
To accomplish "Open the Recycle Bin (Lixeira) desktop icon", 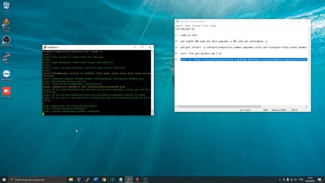I will [x=6, y=6].
